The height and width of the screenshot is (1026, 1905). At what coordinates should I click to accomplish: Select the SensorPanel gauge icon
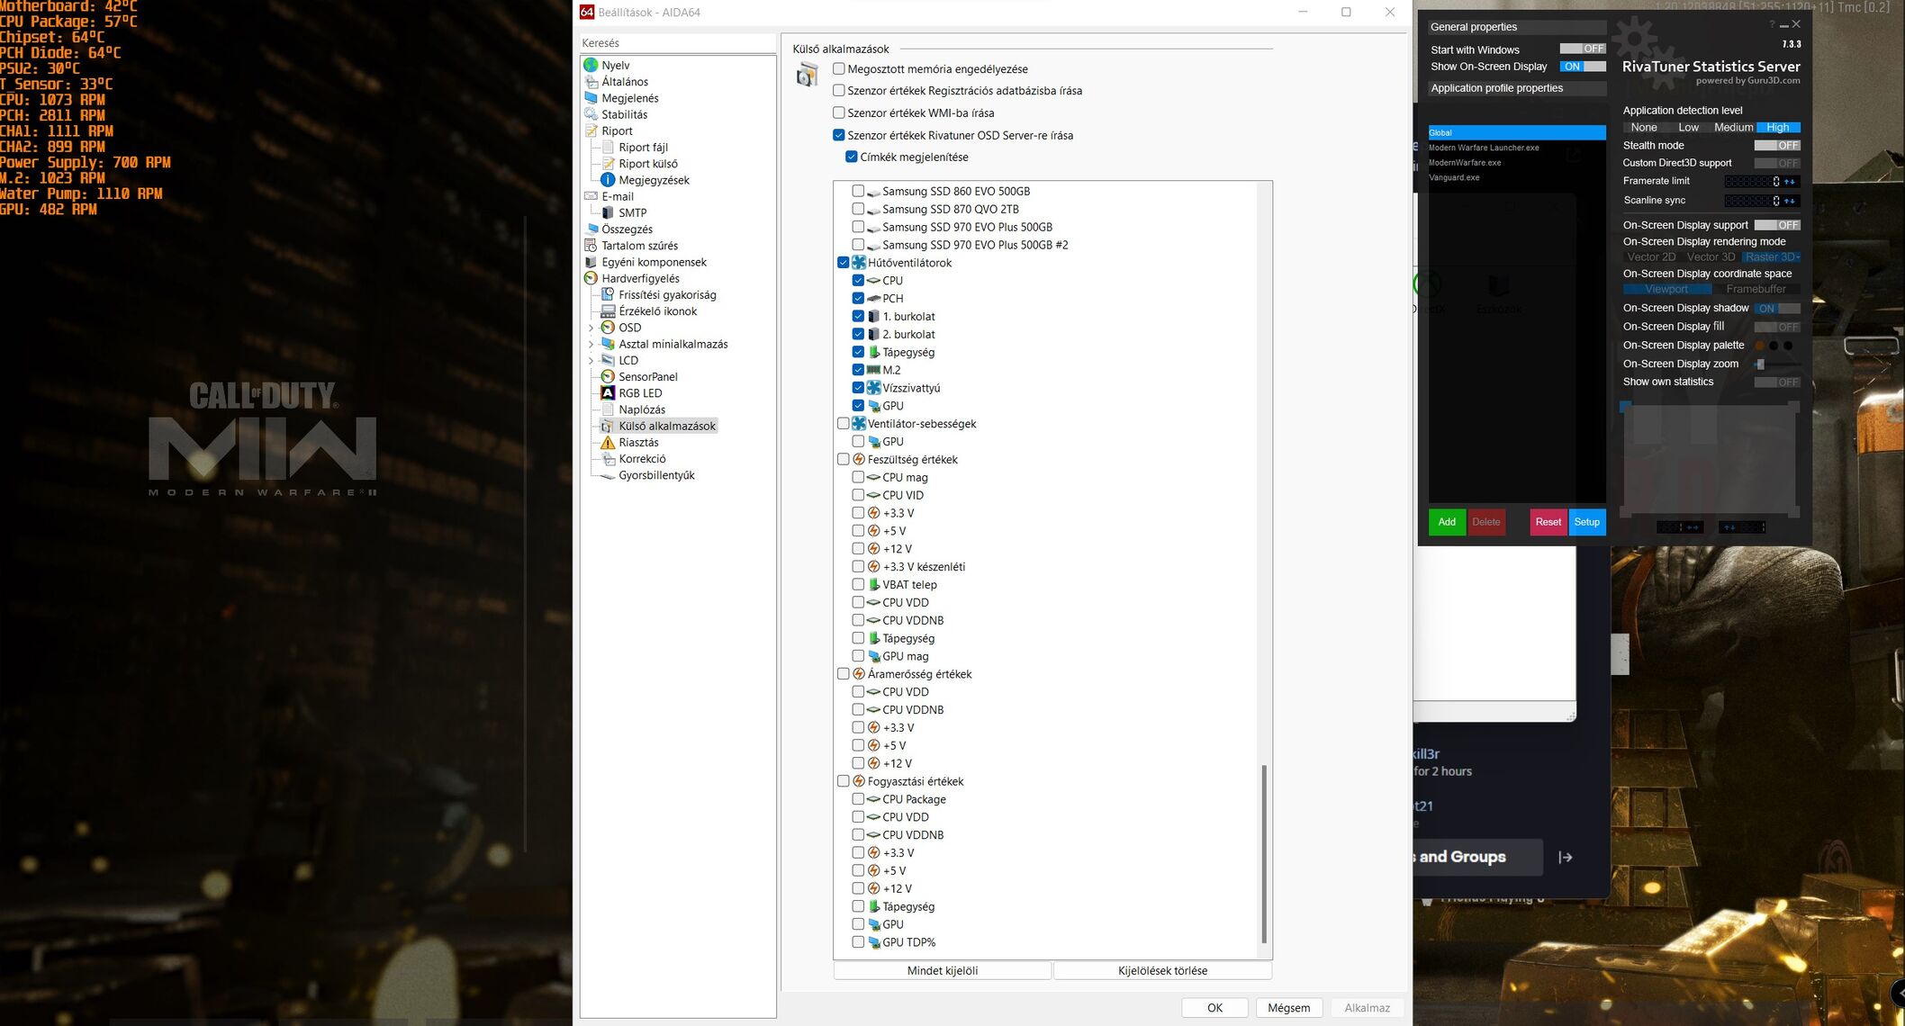coord(608,376)
